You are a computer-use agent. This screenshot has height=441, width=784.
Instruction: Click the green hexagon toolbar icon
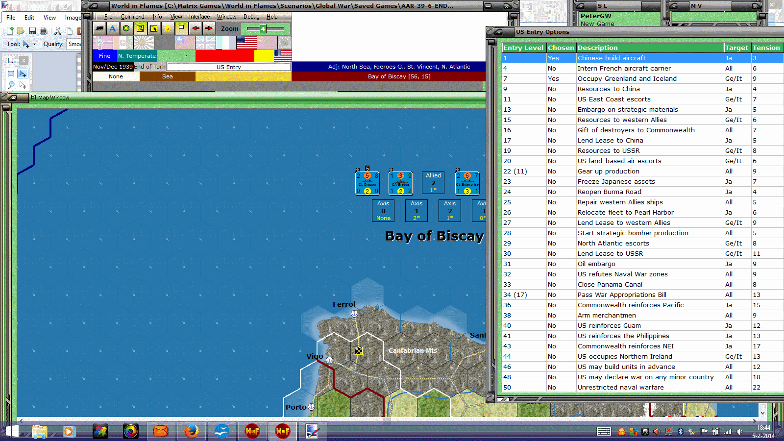pos(126,28)
